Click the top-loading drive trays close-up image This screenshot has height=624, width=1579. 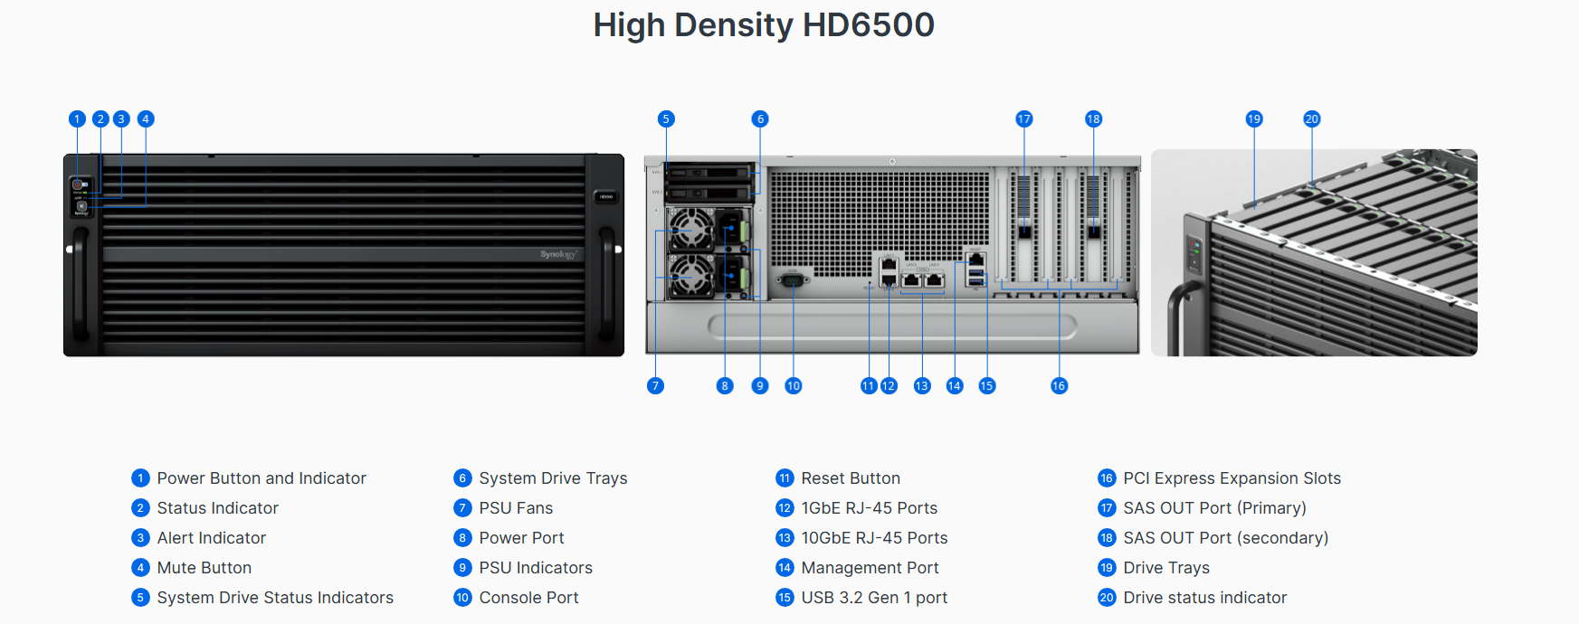pos(1314,252)
